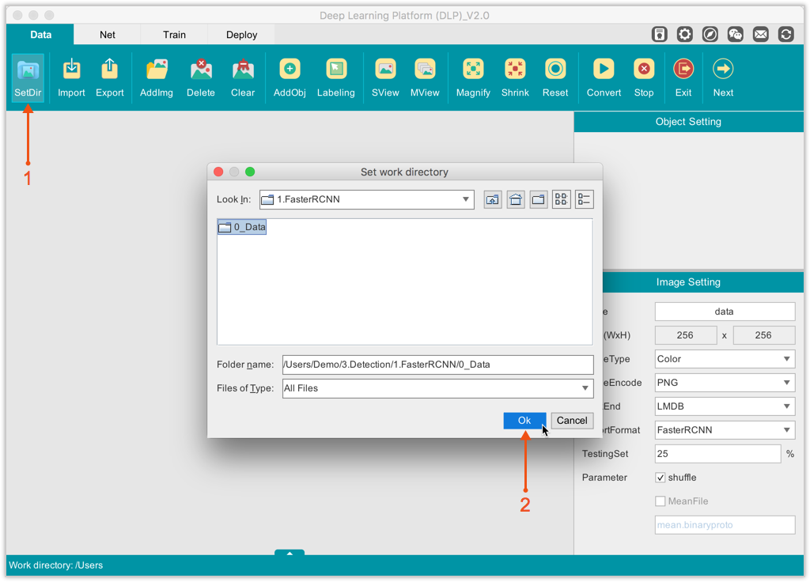
Task: Switch to details view in dialog
Action: click(585, 199)
